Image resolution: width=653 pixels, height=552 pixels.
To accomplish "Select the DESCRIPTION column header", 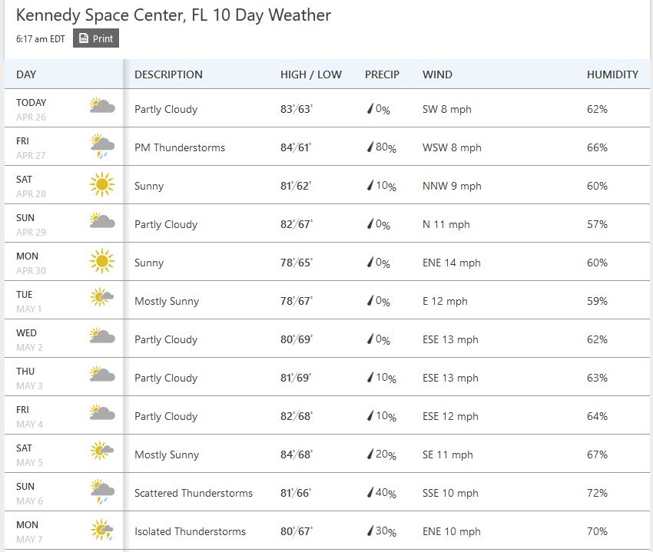I will [x=168, y=74].
